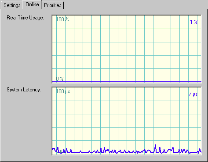Click the Real Time Usage label
Viewport: 208px width, 162px height.
pyautogui.click(x=25, y=18)
